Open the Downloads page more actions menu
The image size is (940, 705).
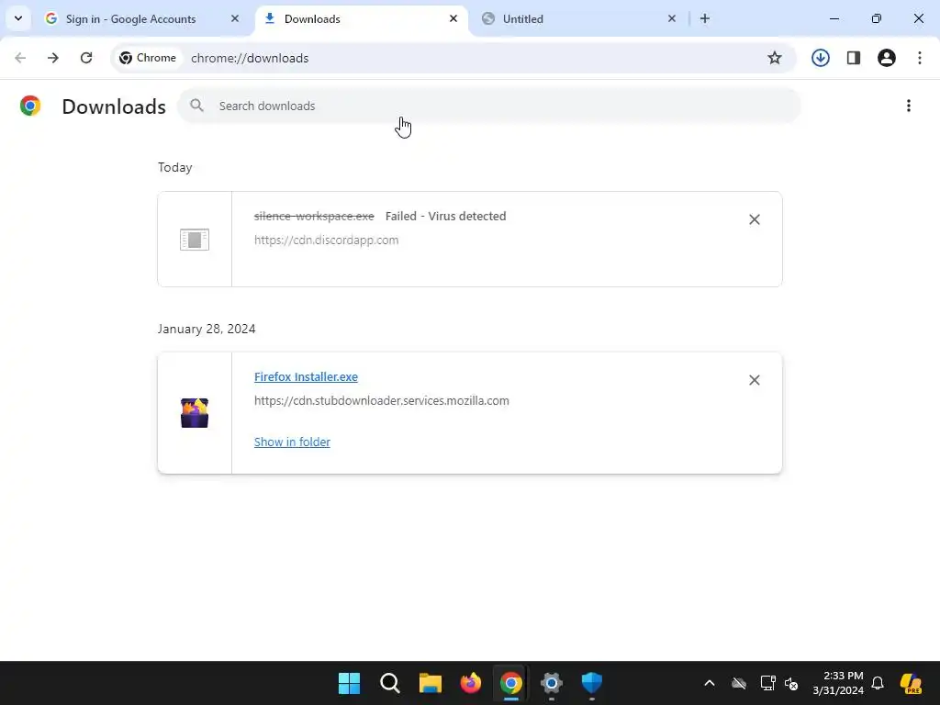point(909,106)
